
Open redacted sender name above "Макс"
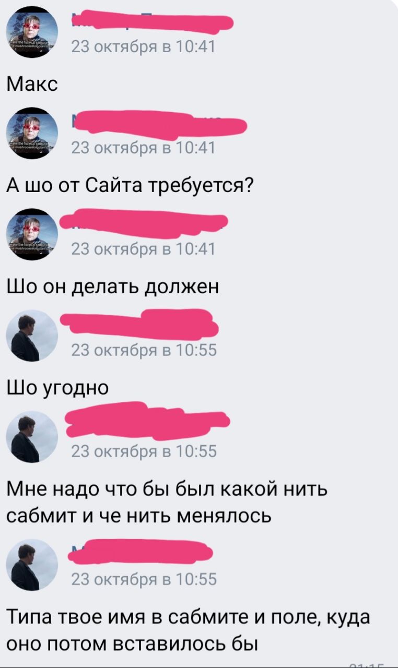pyautogui.click(x=151, y=21)
